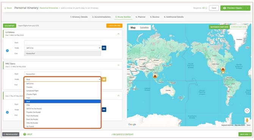Click the car icon in the Day 2 section

point(104,110)
